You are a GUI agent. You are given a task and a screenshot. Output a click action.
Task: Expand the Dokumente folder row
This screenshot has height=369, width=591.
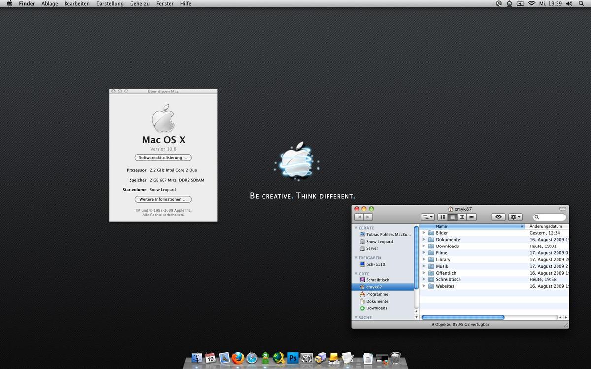(424, 240)
